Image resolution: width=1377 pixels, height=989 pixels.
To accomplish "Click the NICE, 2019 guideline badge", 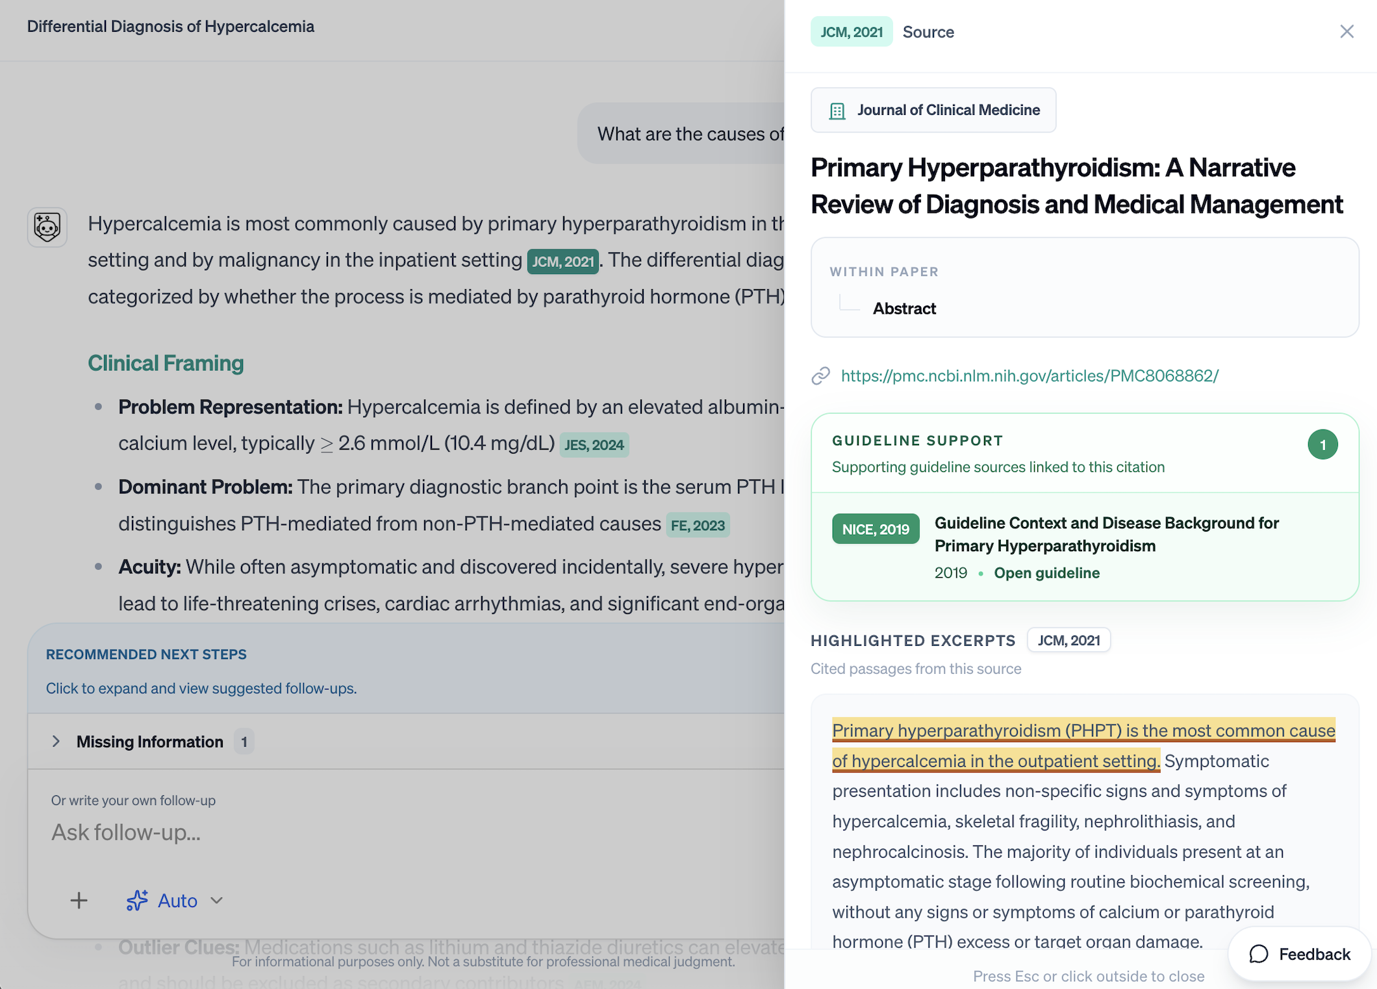I will [x=876, y=529].
